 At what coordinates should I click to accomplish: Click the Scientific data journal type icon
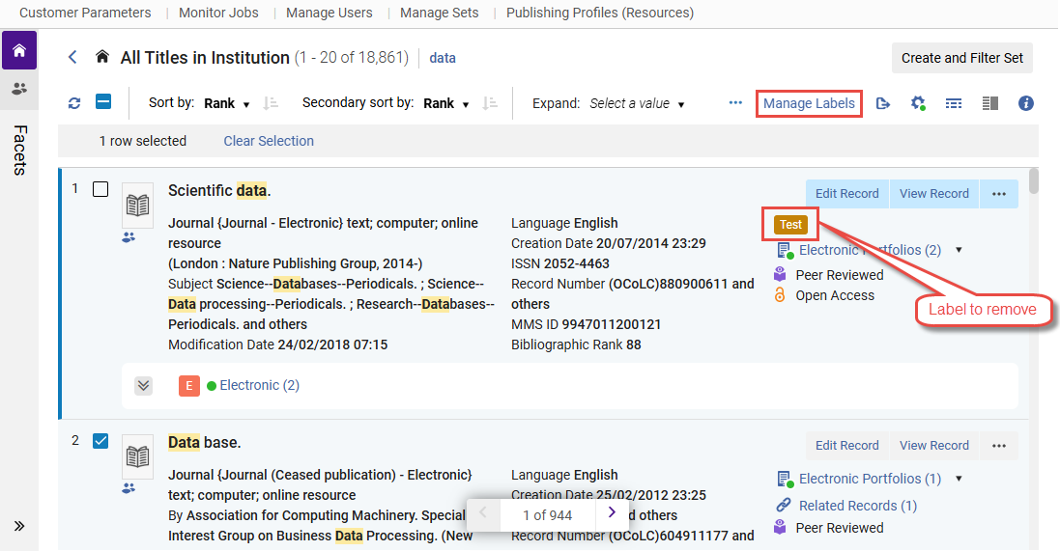[x=138, y=205]
